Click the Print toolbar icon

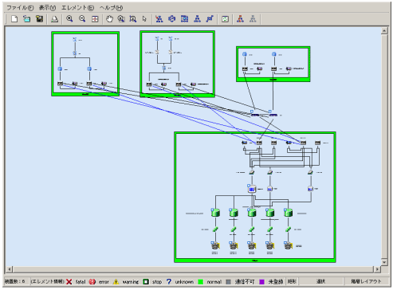pos(55,19)
